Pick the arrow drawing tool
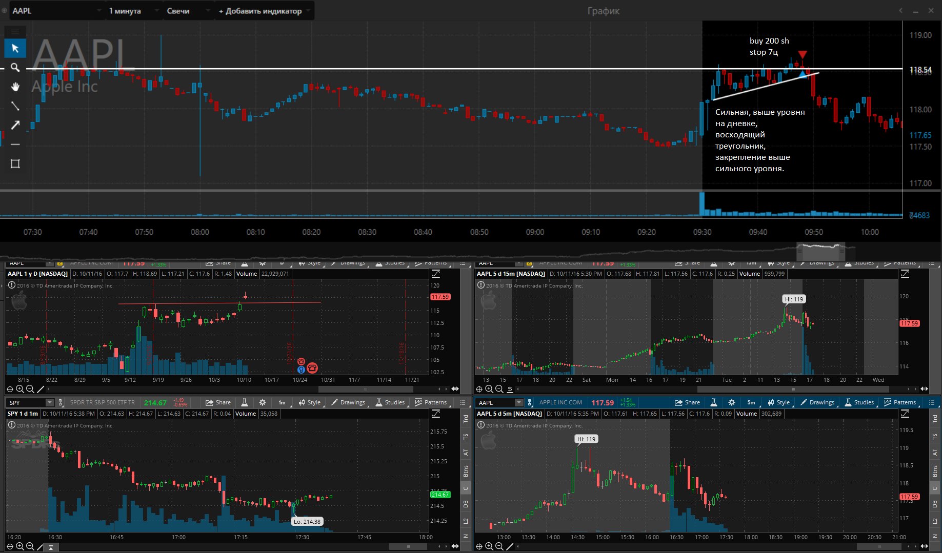Screen dimensions: 942x553 pos(15,125)
